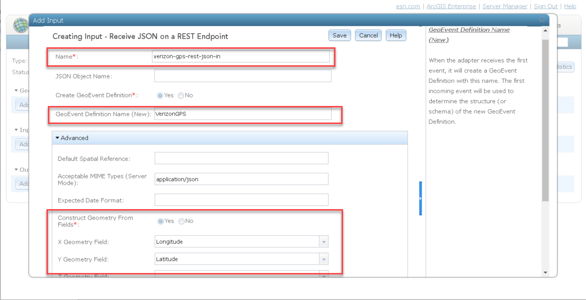Click the JSON Object Name field
586x300 pixels.
[243, 76]
